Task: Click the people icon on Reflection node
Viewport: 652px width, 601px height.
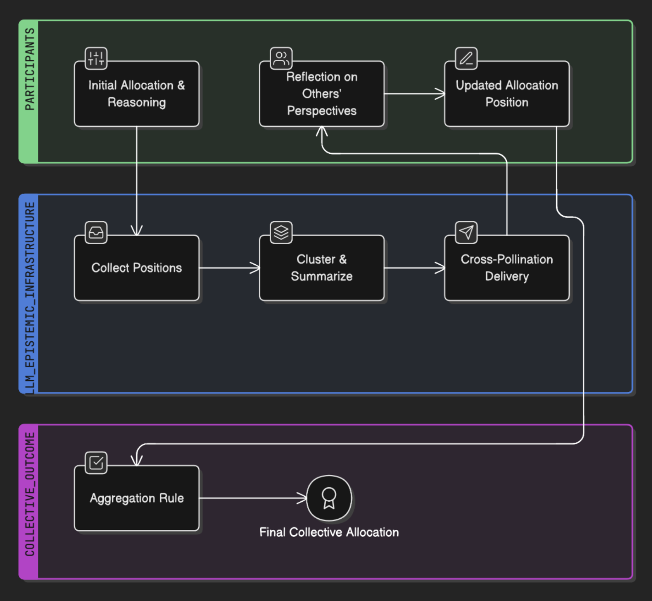Action: (x=281, y=58)
